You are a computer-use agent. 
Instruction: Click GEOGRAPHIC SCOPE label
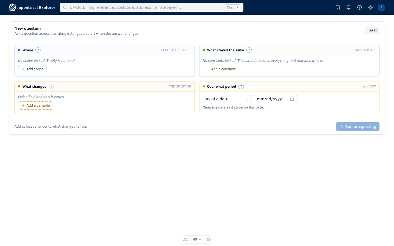point(176,50)
